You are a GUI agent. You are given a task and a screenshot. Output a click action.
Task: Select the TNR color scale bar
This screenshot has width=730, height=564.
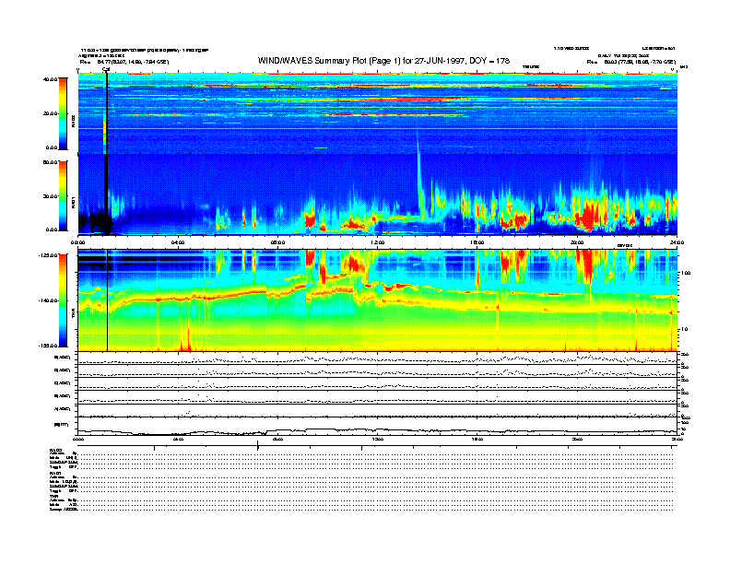pyautogui.click(x=63, y=300)
